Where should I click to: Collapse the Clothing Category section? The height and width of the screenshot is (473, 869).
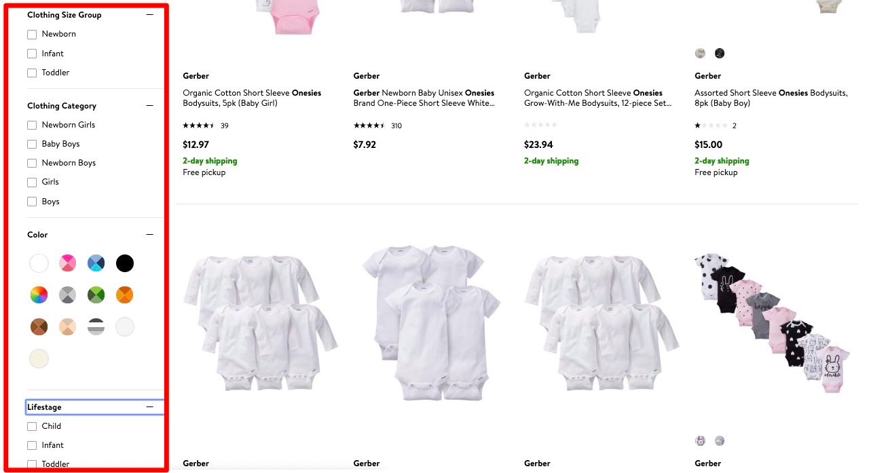point(149,105)
